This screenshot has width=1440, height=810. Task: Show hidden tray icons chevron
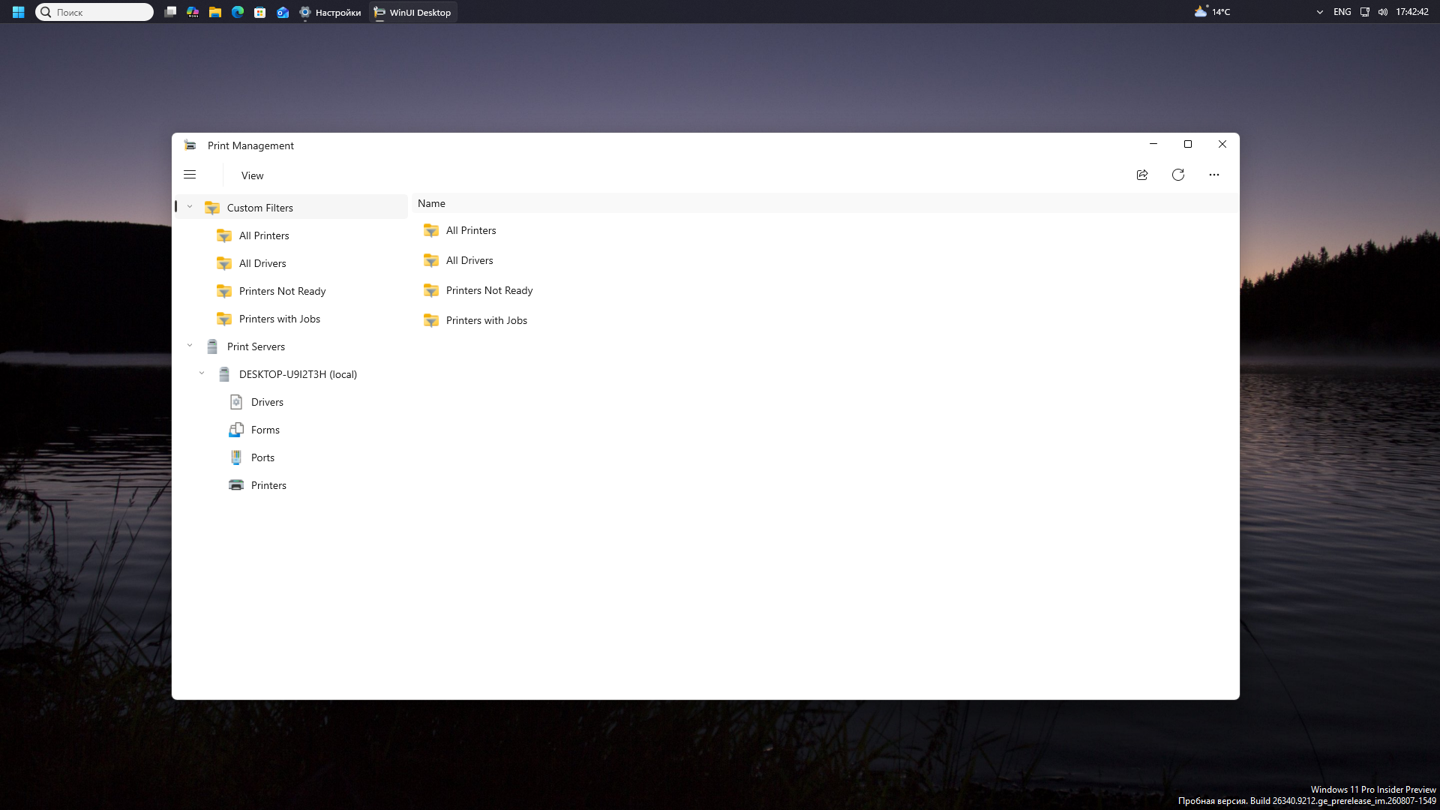tap(1320, 12)
